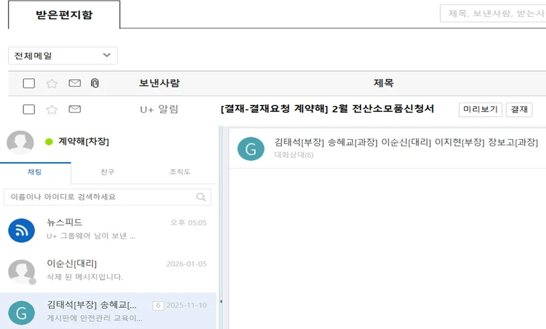
Task: Open the 전체메일 filter dropdown
Action: point(63,55)
